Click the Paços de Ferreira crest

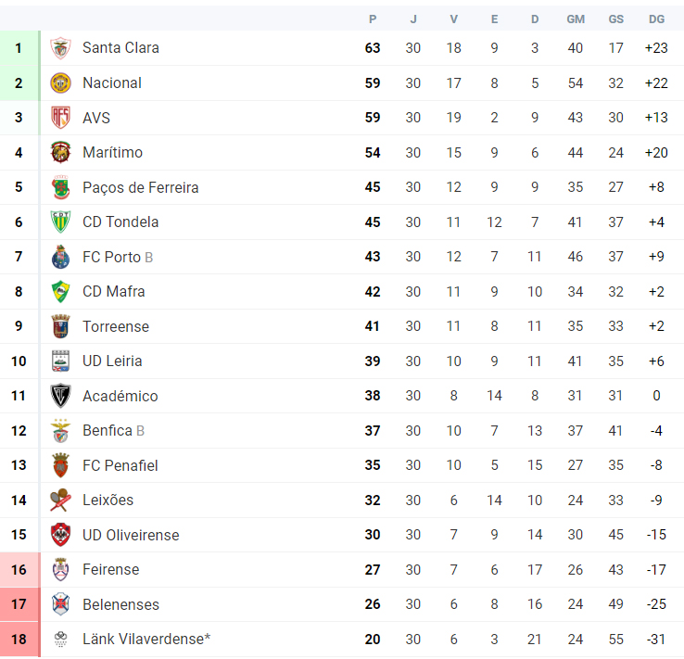tap(60, 187)
